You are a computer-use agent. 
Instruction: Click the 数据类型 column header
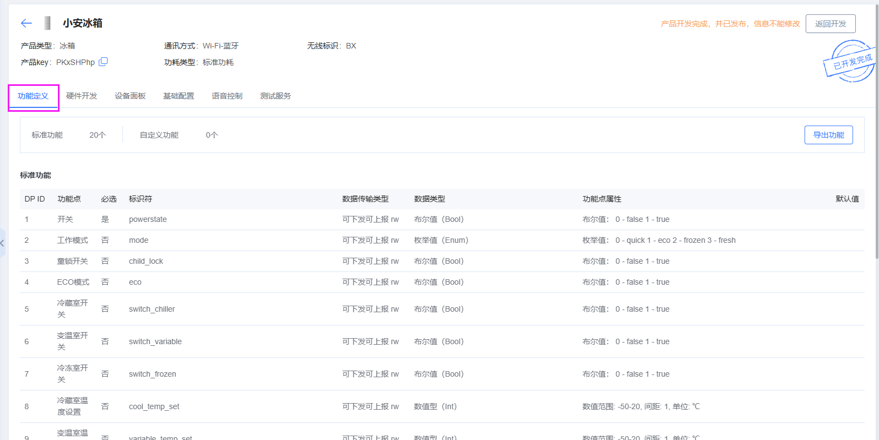pyautogui.click(x=430, y=199)
